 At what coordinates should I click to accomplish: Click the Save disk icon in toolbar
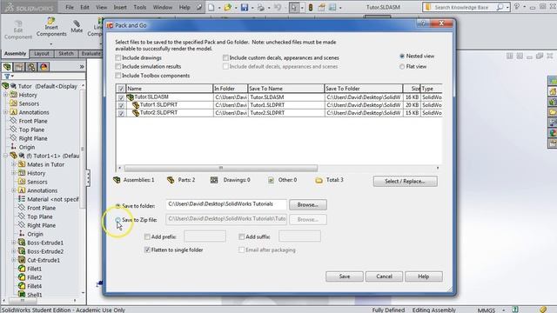(245, 7)
